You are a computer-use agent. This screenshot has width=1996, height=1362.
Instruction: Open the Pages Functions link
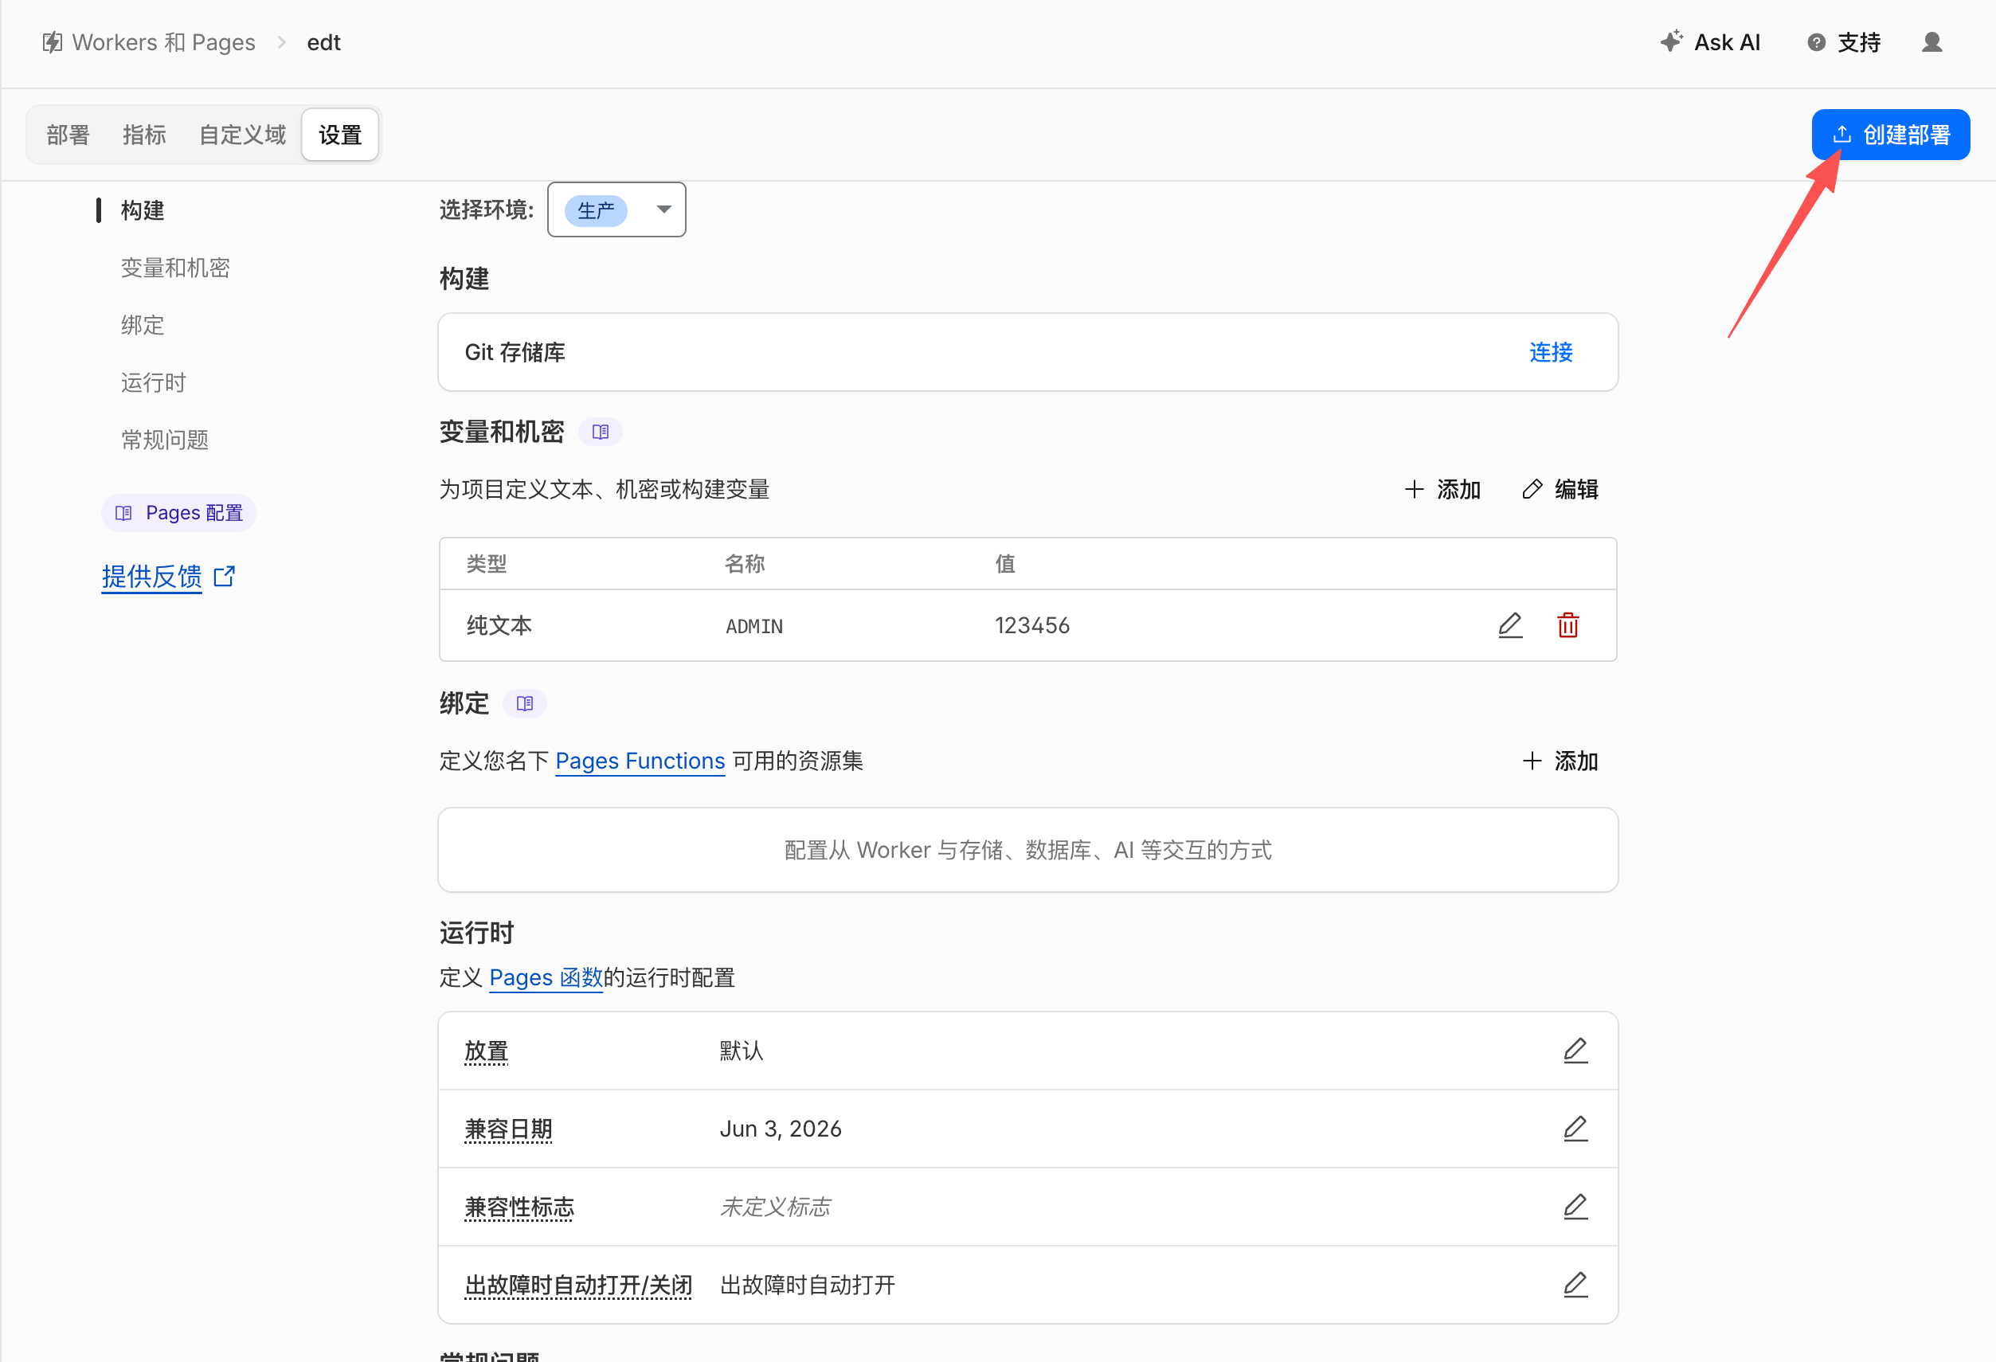[x=640, y=761]
